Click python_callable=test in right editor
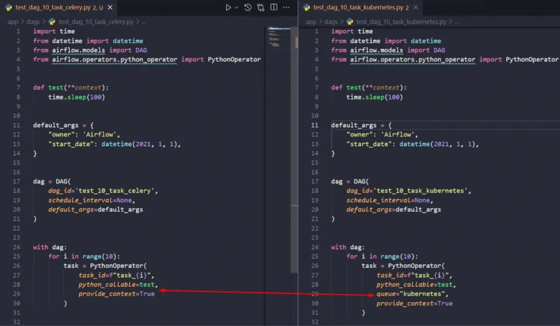560x326 pixels. pos(416,285)
